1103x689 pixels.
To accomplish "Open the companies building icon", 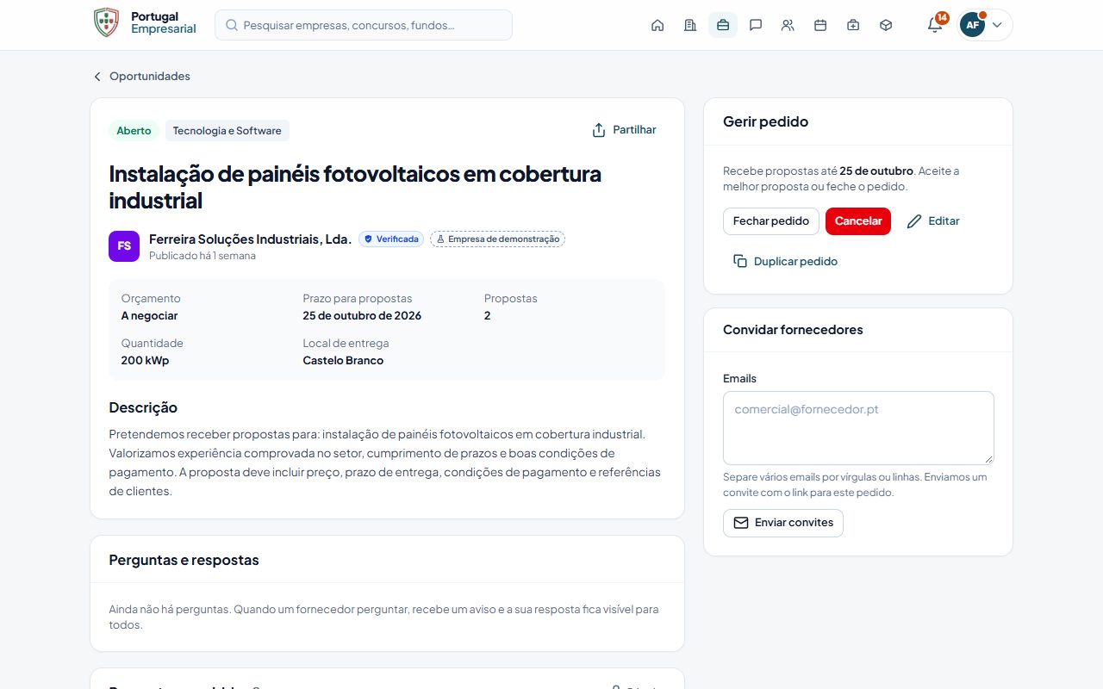I will (690, 25).
